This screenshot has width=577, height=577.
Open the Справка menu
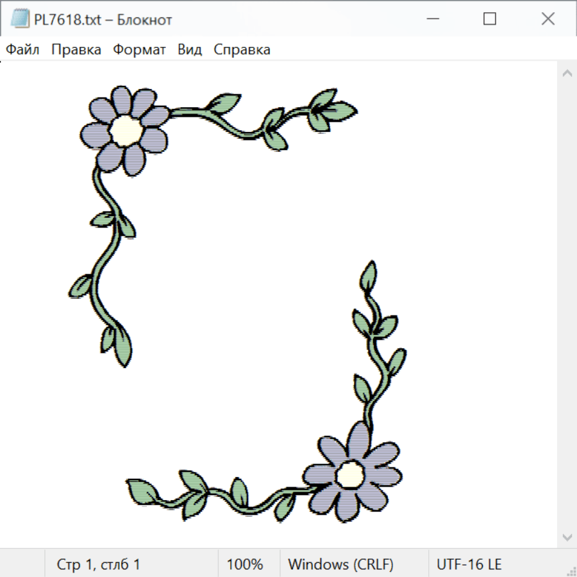point(242,49)
